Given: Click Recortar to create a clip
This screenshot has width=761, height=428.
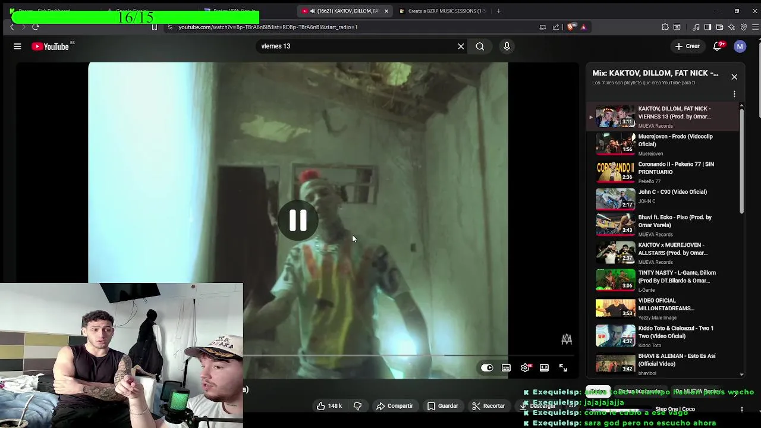Looking at the screenshot, I should 489,406.
